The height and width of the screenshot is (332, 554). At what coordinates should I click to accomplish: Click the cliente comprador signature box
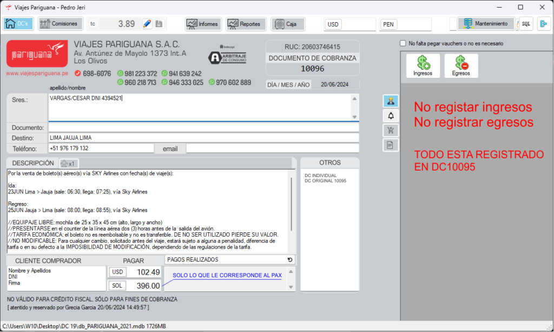[x=56, y=278]
